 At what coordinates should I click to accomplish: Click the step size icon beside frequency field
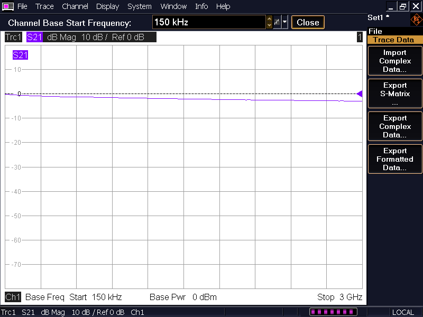[277, 22]
